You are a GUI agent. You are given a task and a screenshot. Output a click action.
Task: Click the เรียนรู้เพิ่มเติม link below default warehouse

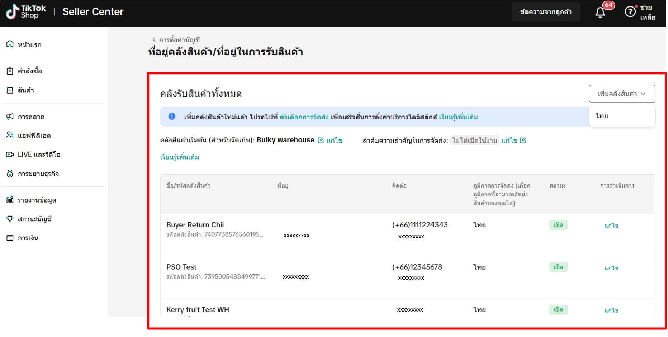pos(180,157)
